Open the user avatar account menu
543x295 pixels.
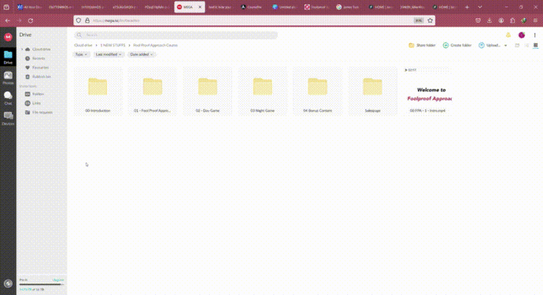[522, 35]
